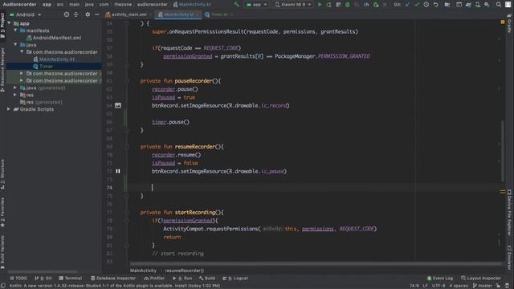This screenshot has width=514, height=289.
Task: Fold the pauseRecorder function in gutter
Action: (127, 81)
